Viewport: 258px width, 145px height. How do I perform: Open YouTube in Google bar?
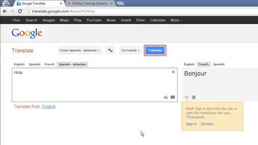point(94,20)
